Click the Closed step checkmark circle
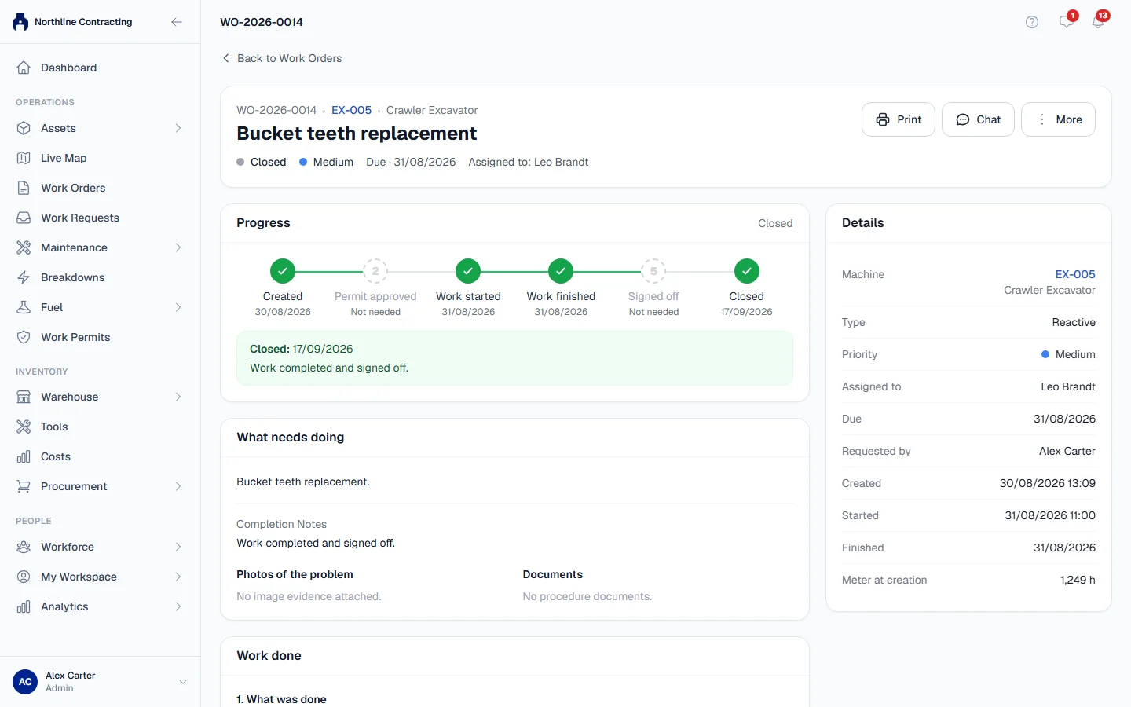 click(747, 271)
